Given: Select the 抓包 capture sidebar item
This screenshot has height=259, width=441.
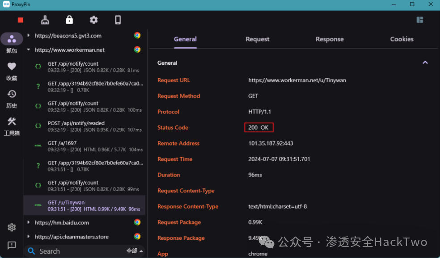Looking at the screenshot, I should tap(12, 44).
